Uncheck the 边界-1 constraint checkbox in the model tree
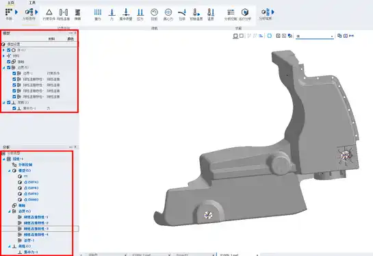Image resolution: width=373 pixels, height=256 pixels. click(x=14, y=73)
